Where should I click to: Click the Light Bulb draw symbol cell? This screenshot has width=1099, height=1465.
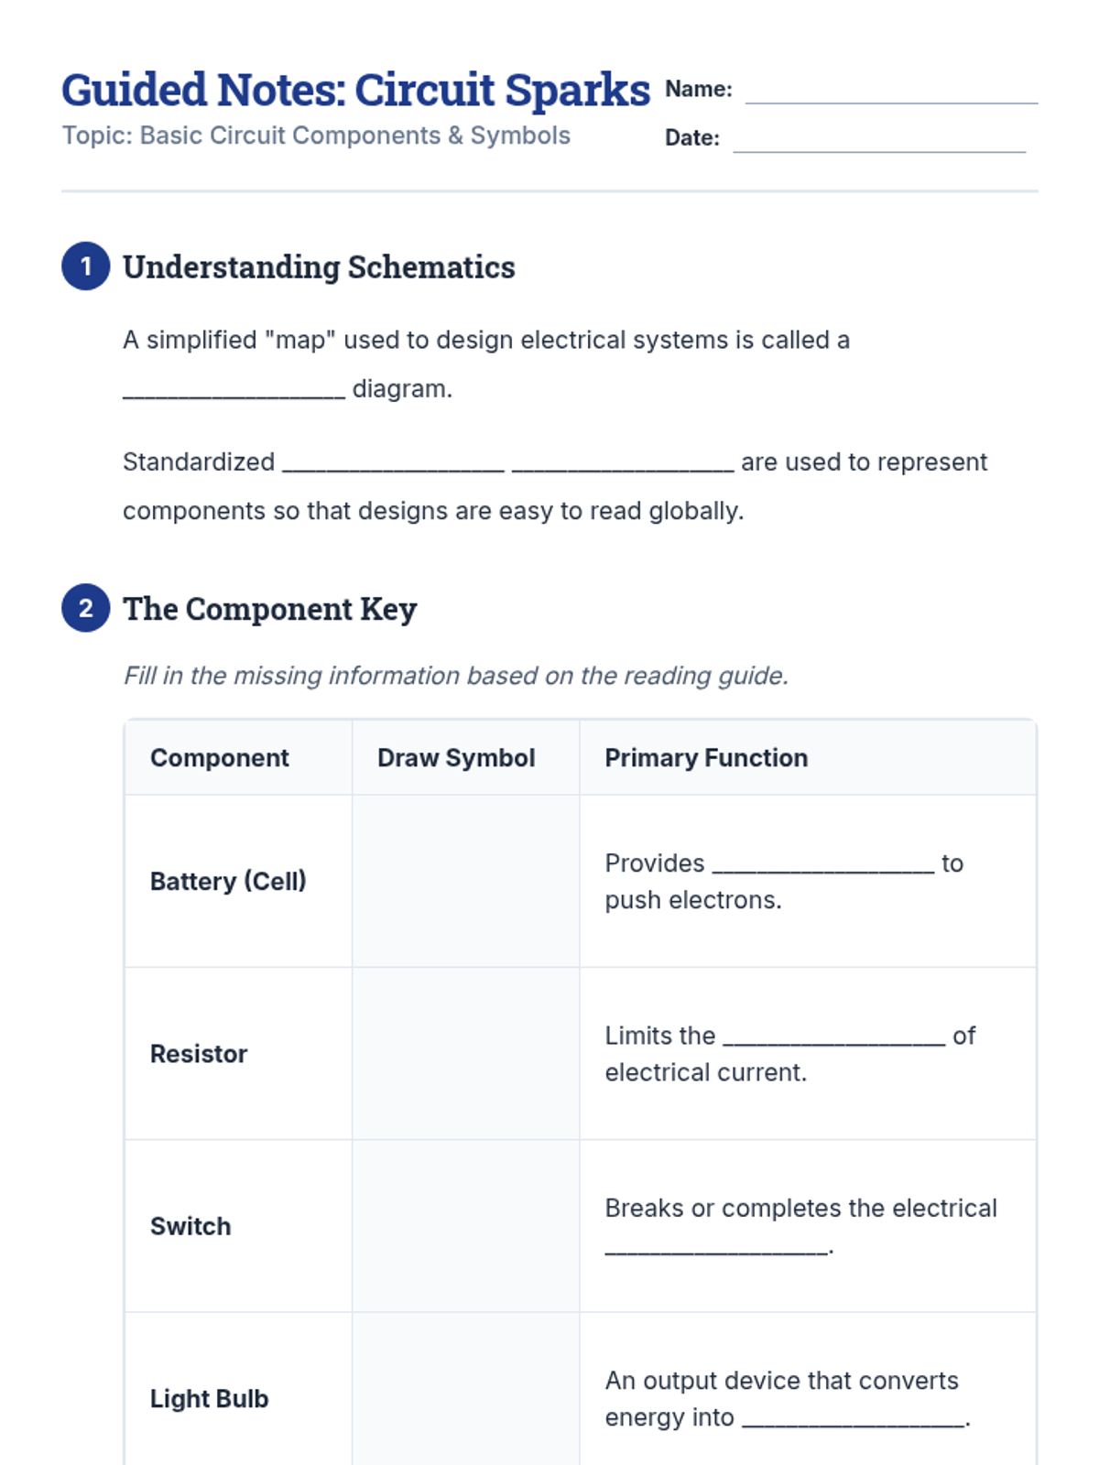point(465,1392)
